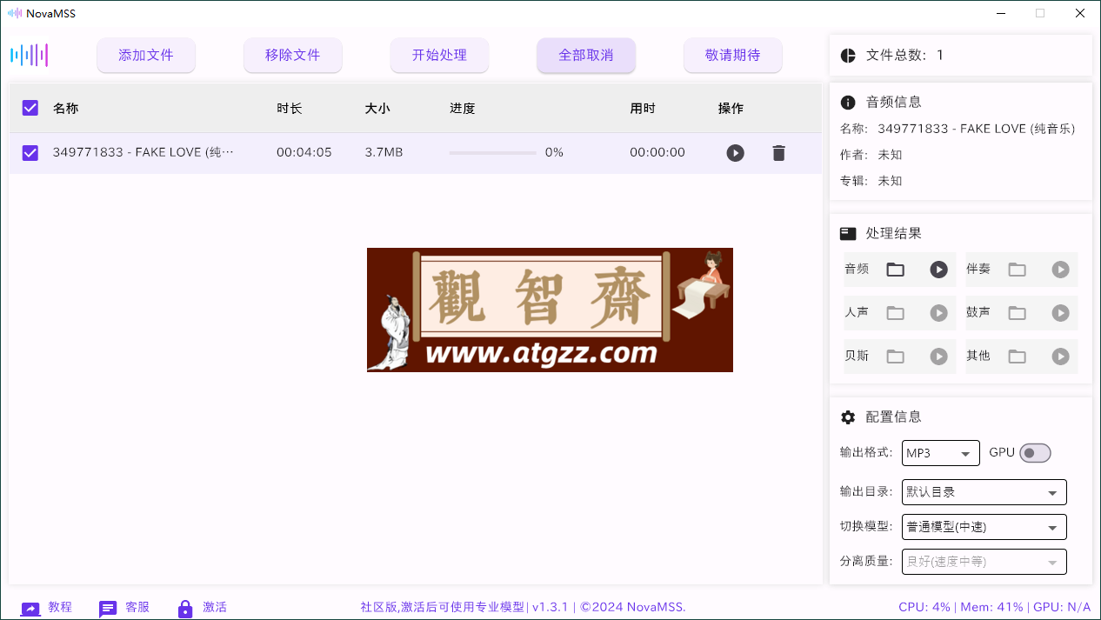Click the 音频信息 info icon

[x=848, y=103]
